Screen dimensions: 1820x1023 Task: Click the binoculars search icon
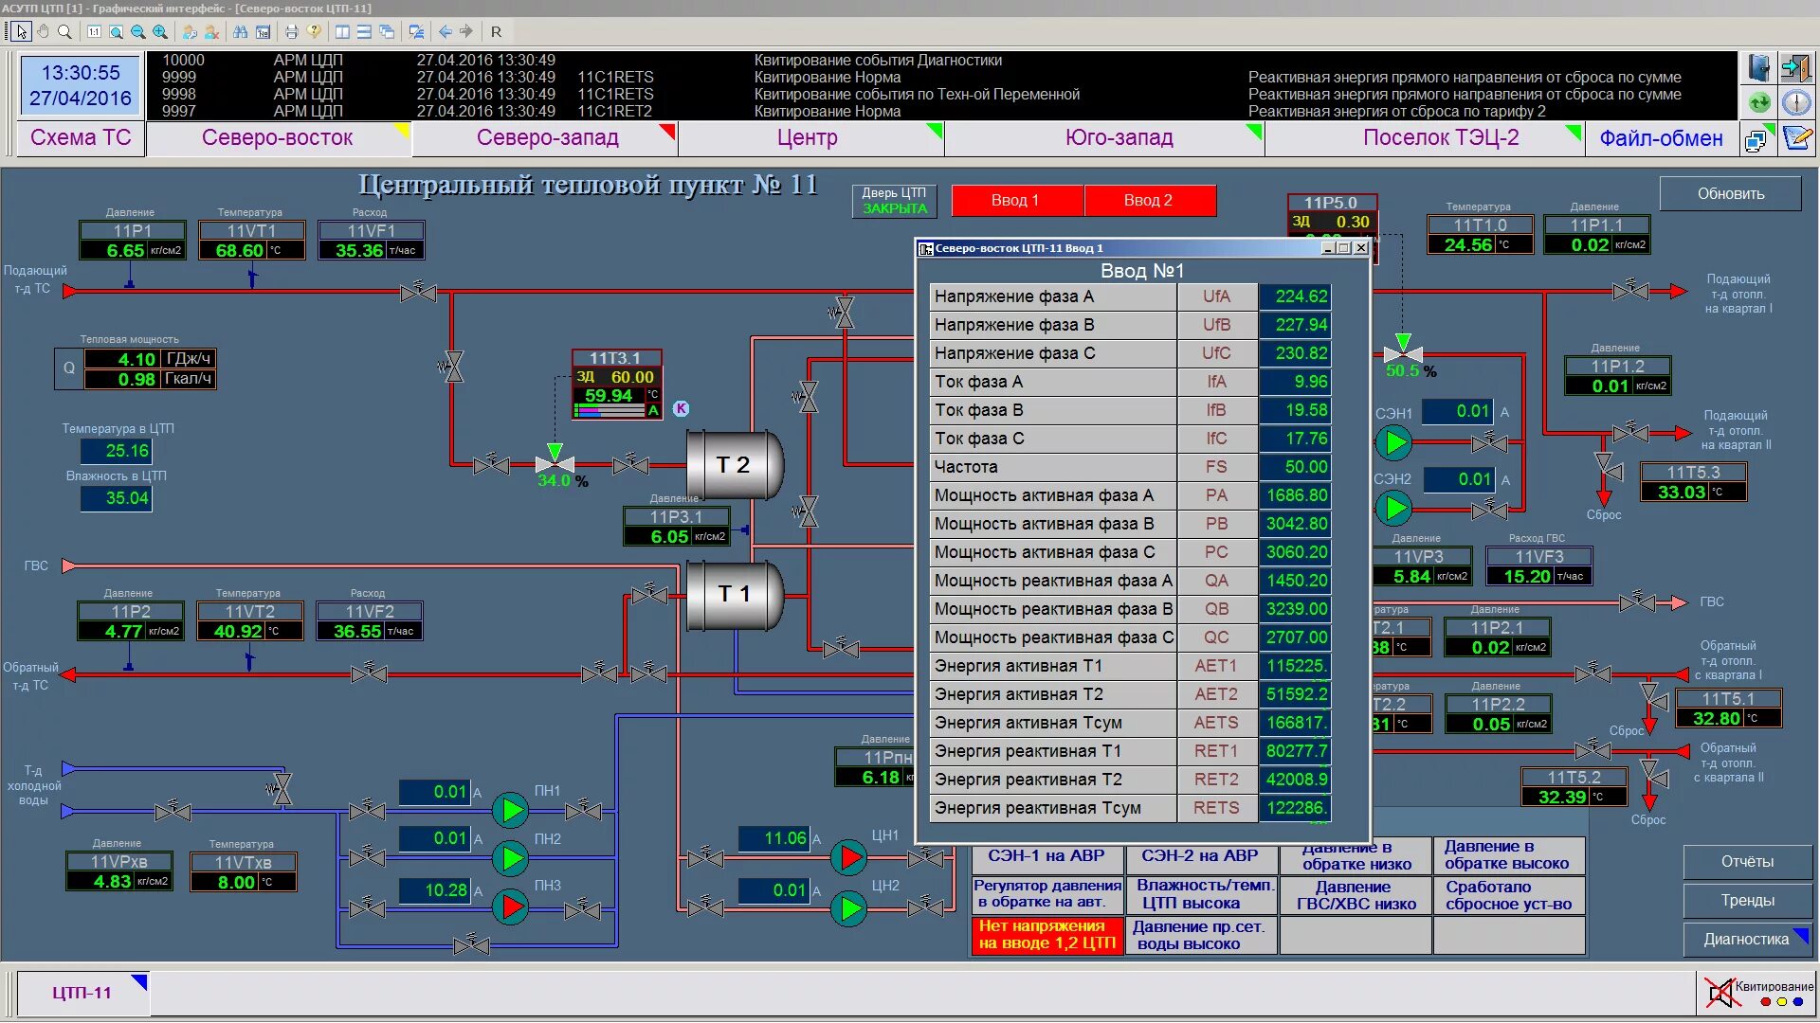coord(240,31)
